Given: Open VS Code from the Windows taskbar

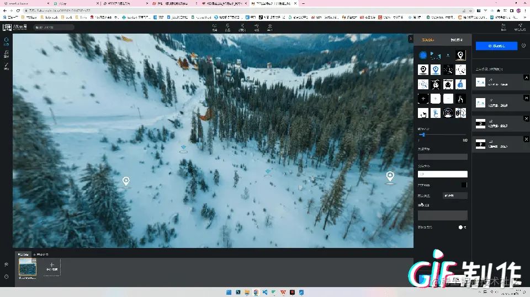Looking at the screenshot, I should 265,292.
